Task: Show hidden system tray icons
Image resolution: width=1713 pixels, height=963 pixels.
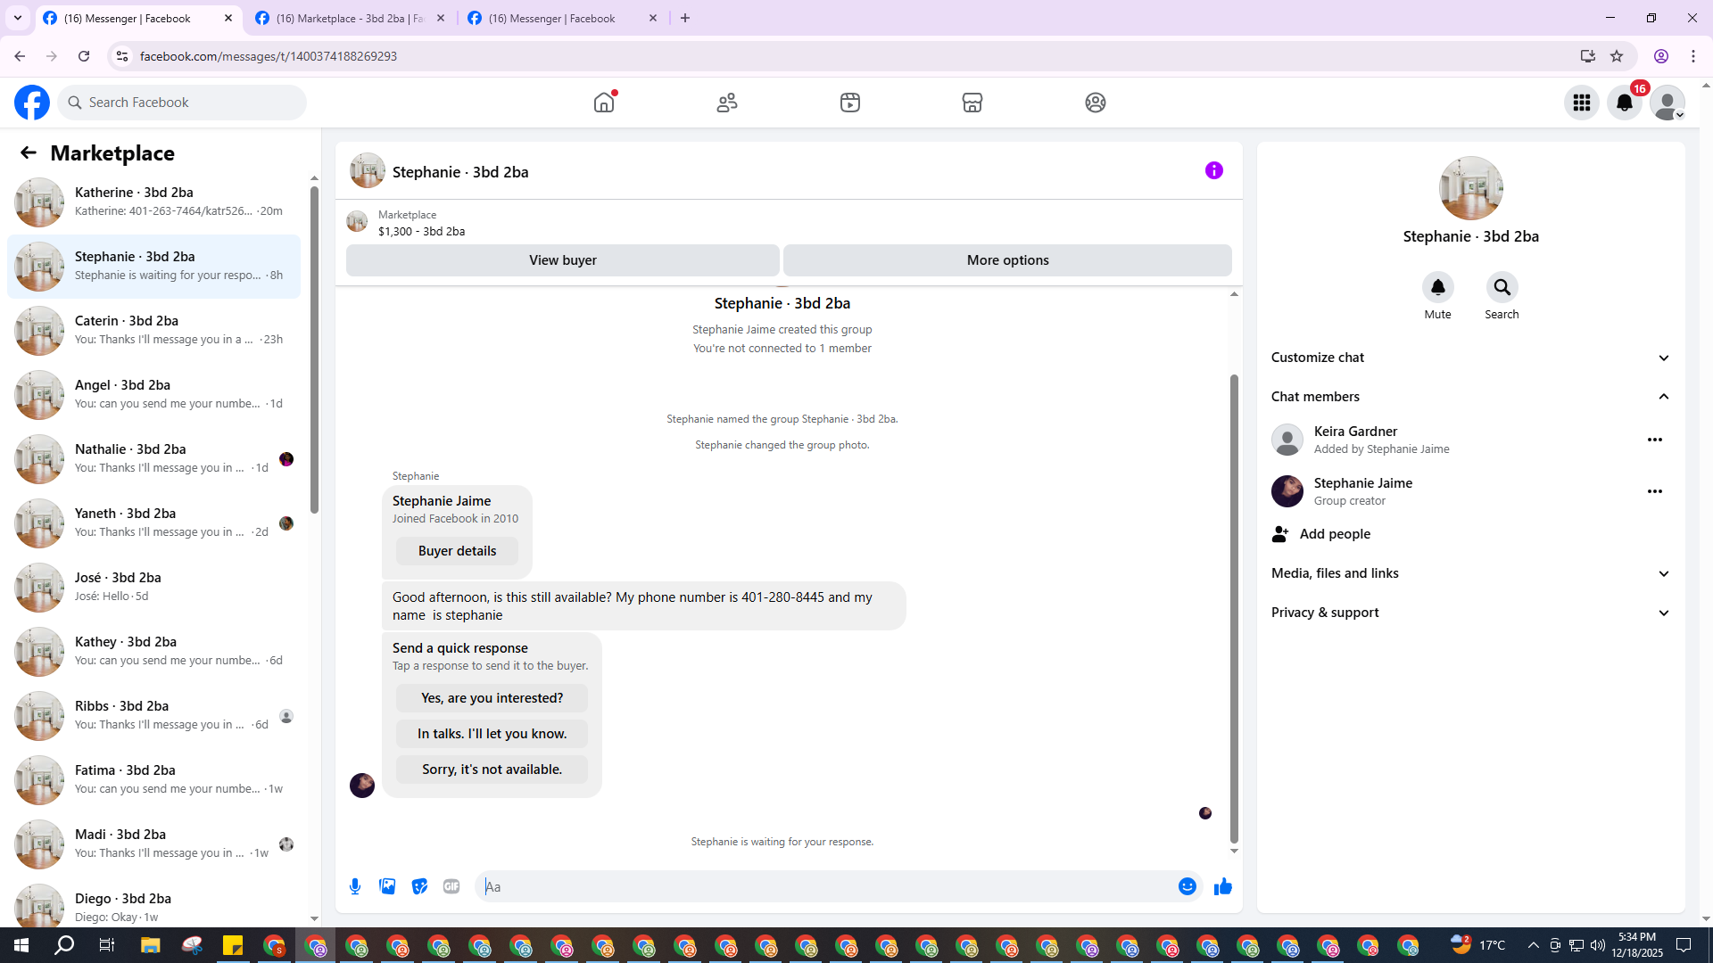Action: click(x=1533, y=945)
